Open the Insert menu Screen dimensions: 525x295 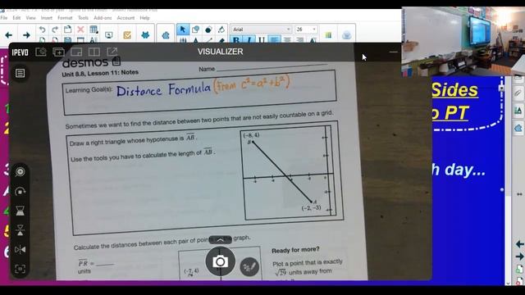tap(47, 18)
